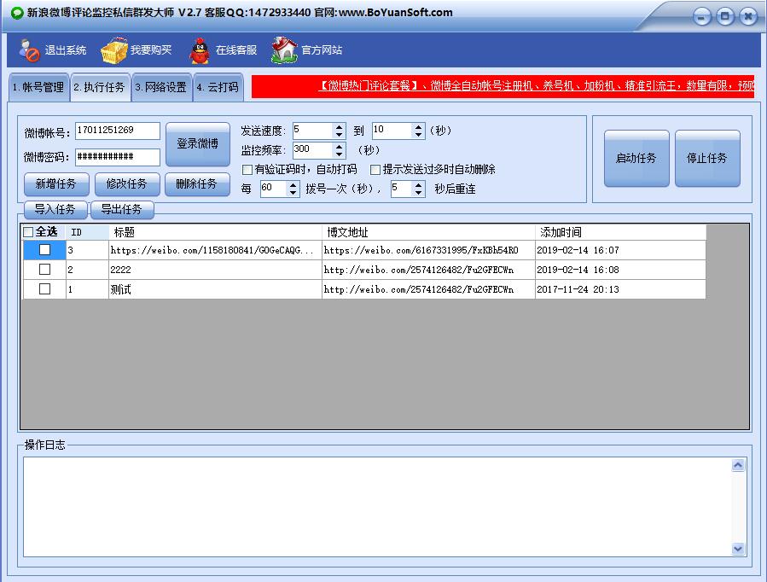Image resolution: width=767 pixels, height=582 pixels.
Task: Click the log scrollbar up arrow
Action: click(738, 465)
